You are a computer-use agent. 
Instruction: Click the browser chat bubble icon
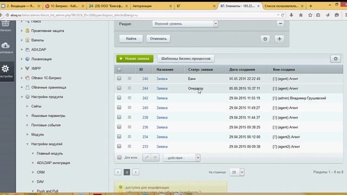click(x=337, y=15)
